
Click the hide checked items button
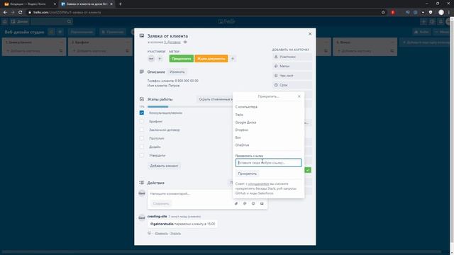point(214,99)
